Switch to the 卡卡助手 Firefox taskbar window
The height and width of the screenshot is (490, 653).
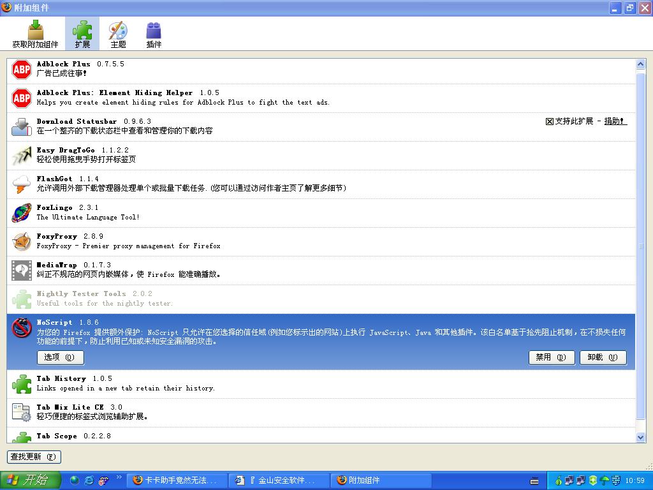coord(176,480)
